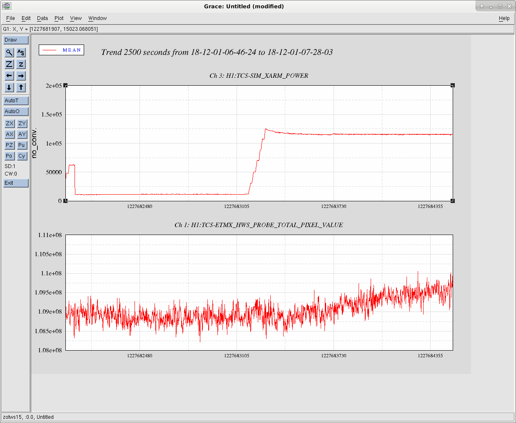
Task: Select the magnifier zoom tool
Action: coord(9,52)
